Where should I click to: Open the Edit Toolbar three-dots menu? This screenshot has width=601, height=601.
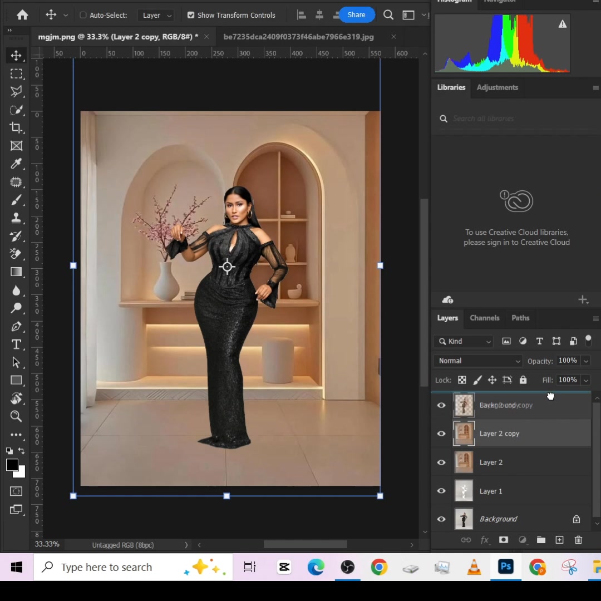click(16, 435)
